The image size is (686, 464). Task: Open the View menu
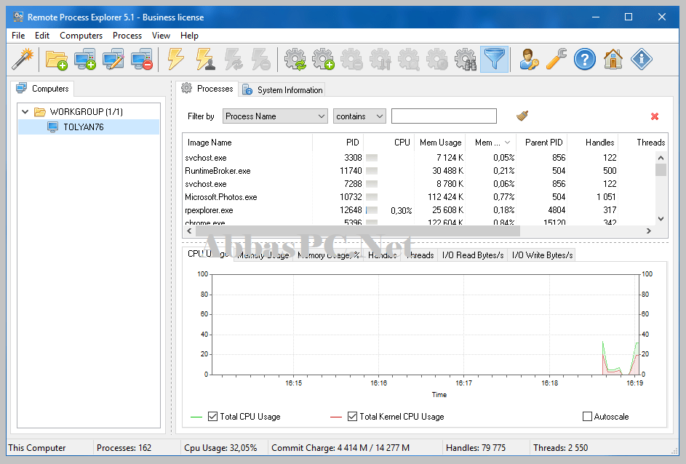pos(161,36)
